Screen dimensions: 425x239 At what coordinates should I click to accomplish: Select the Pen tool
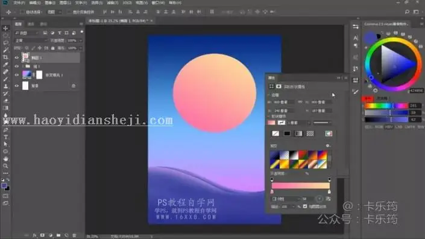(x=5, y=130)
